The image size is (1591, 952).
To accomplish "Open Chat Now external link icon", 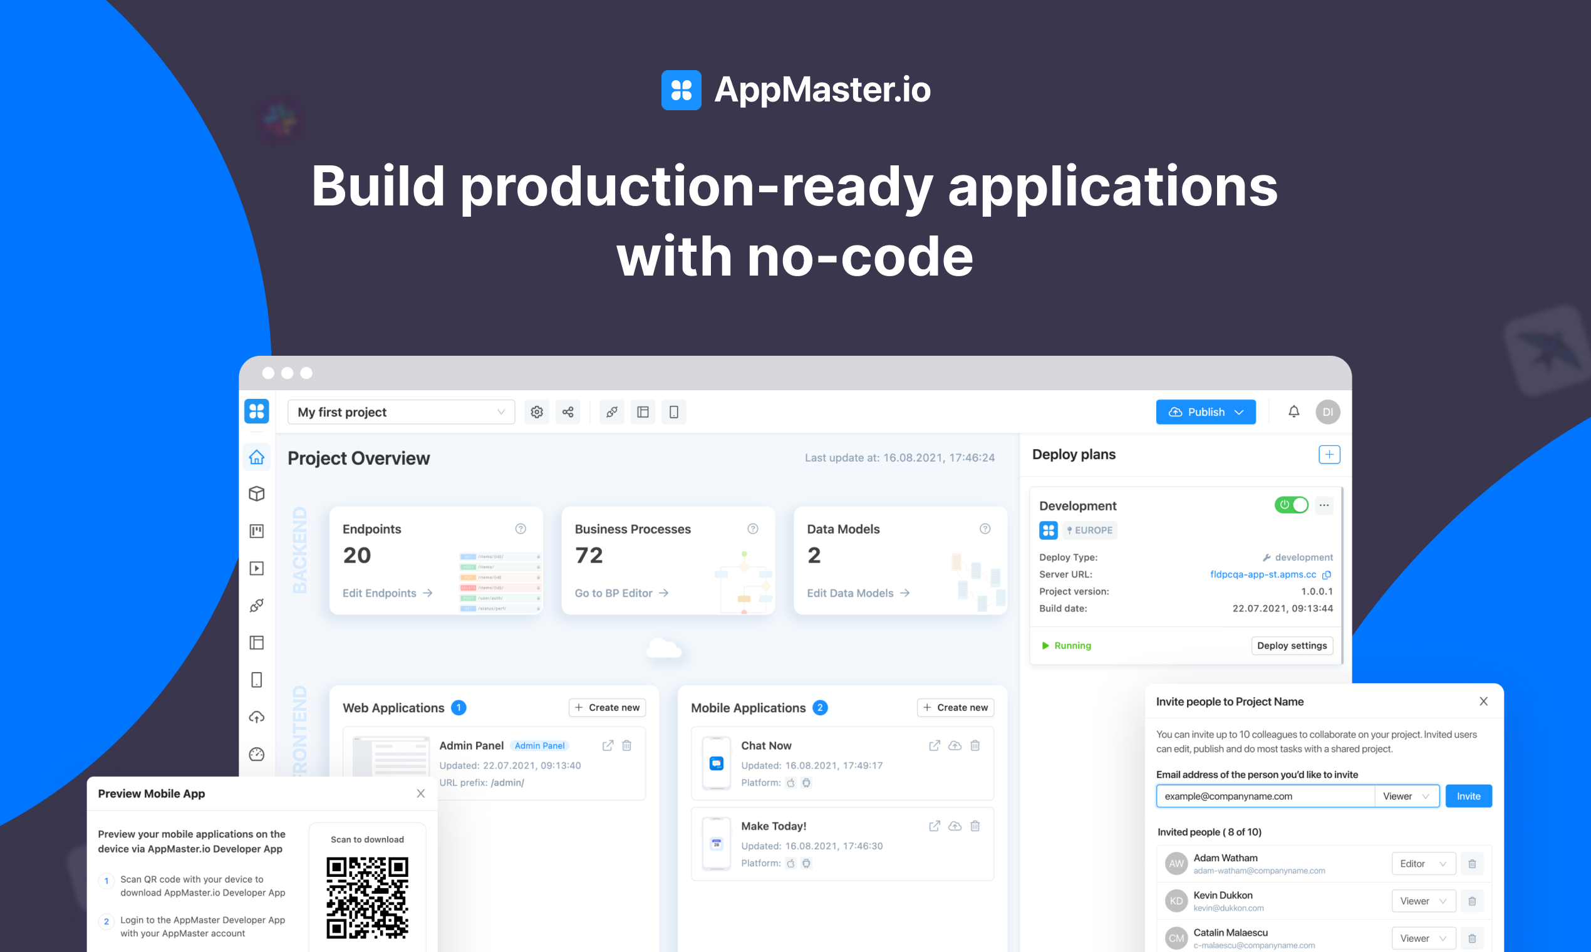I will click(x=935, y=745).
